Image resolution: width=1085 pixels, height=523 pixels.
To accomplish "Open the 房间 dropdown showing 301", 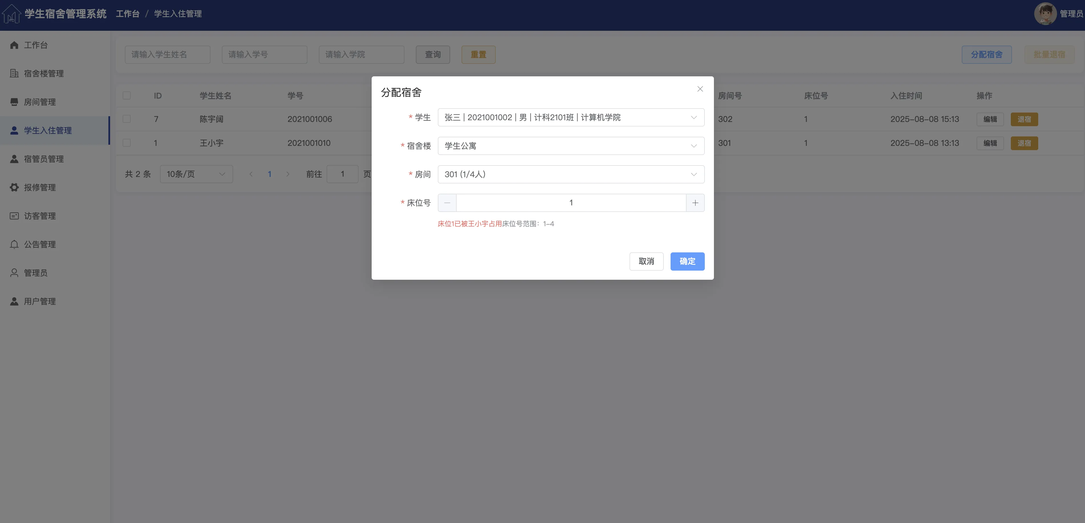I will pyautogui.click(x=571, y=174).
